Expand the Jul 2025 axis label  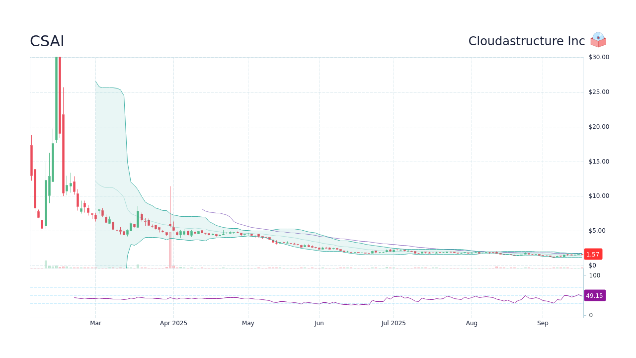point(393,323)
